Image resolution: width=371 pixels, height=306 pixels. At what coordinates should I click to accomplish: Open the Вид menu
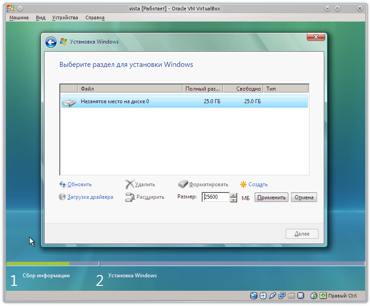pos(40,17)
